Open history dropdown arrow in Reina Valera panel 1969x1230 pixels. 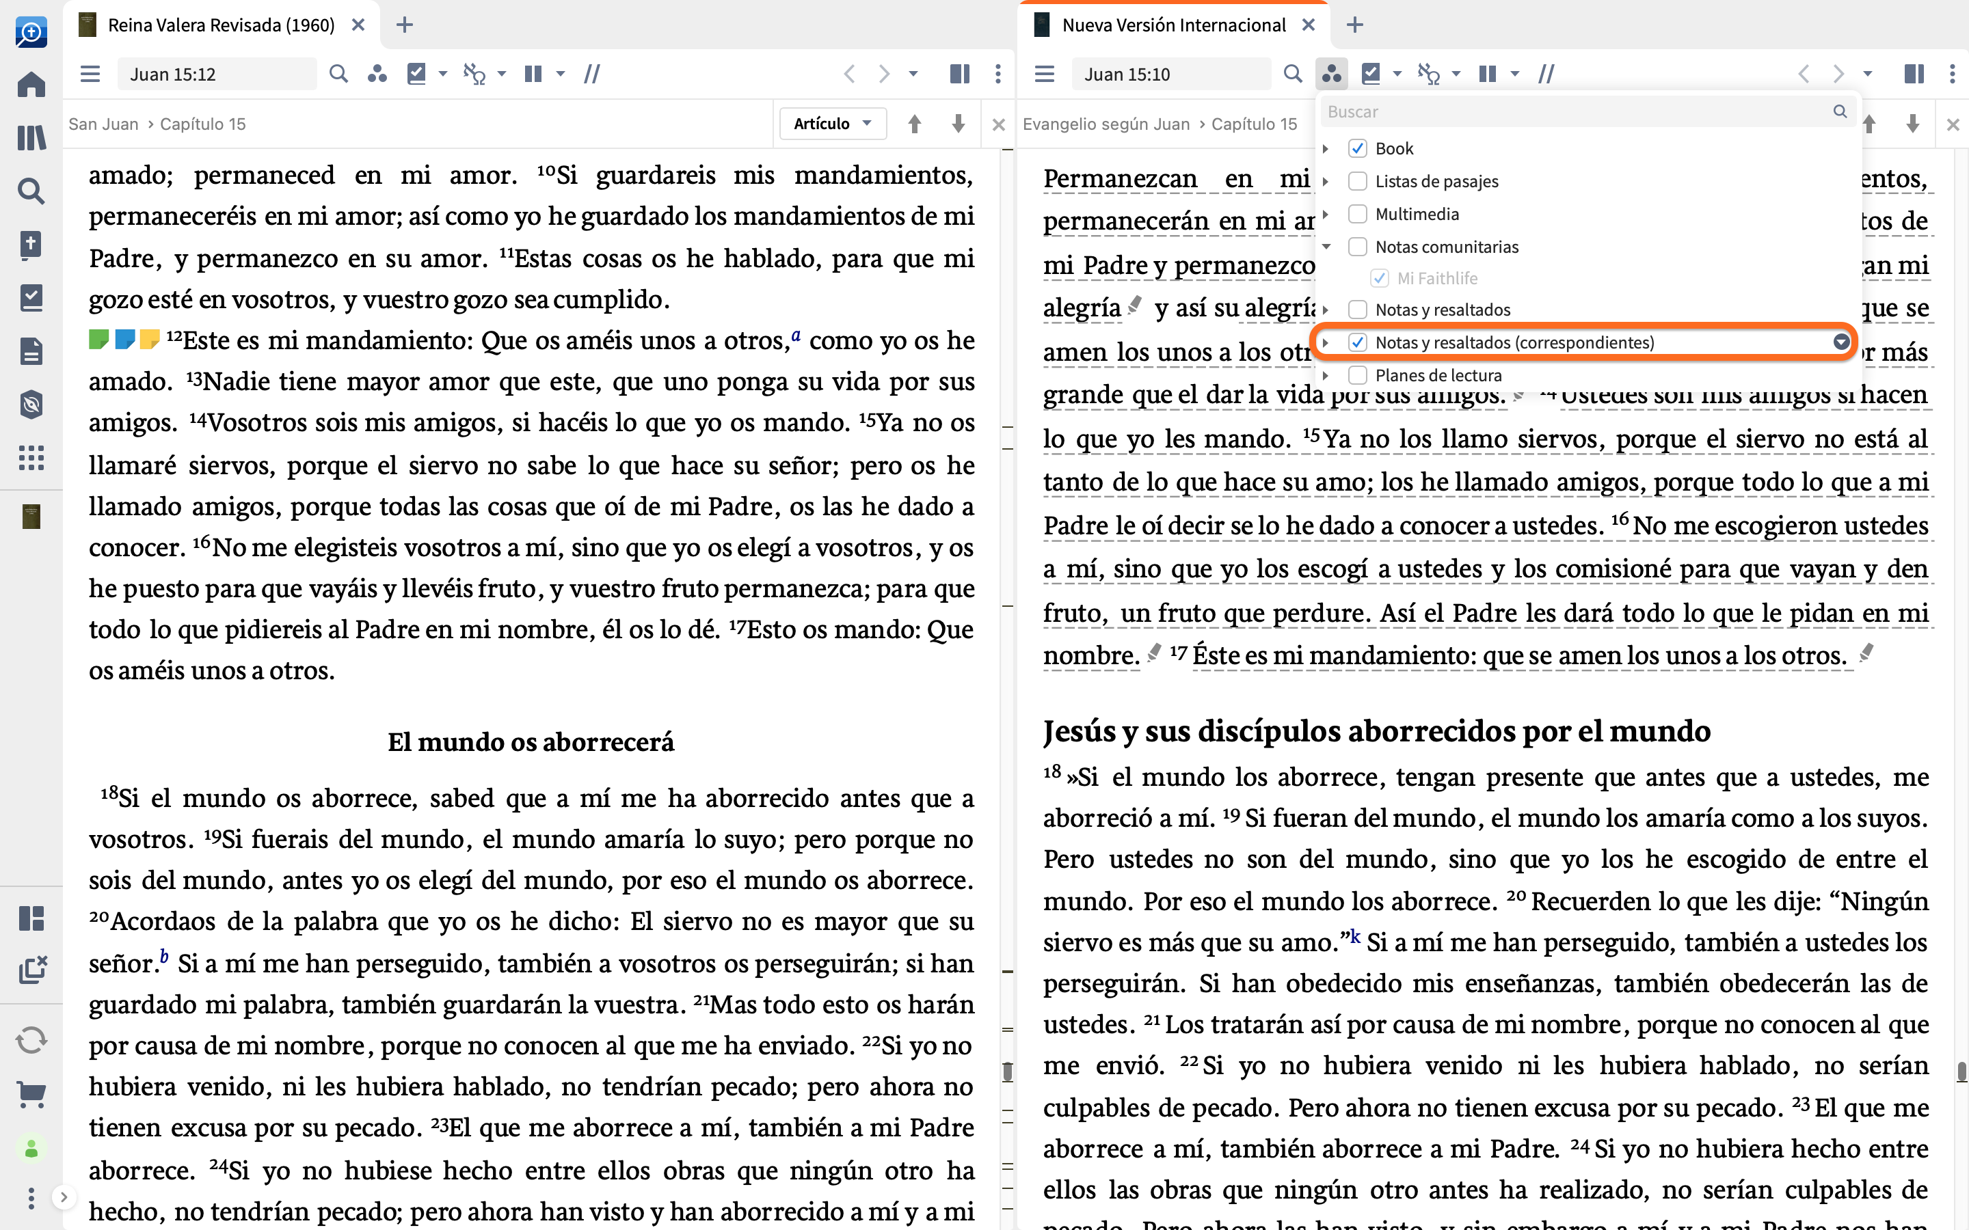click(x=913, y=74)
